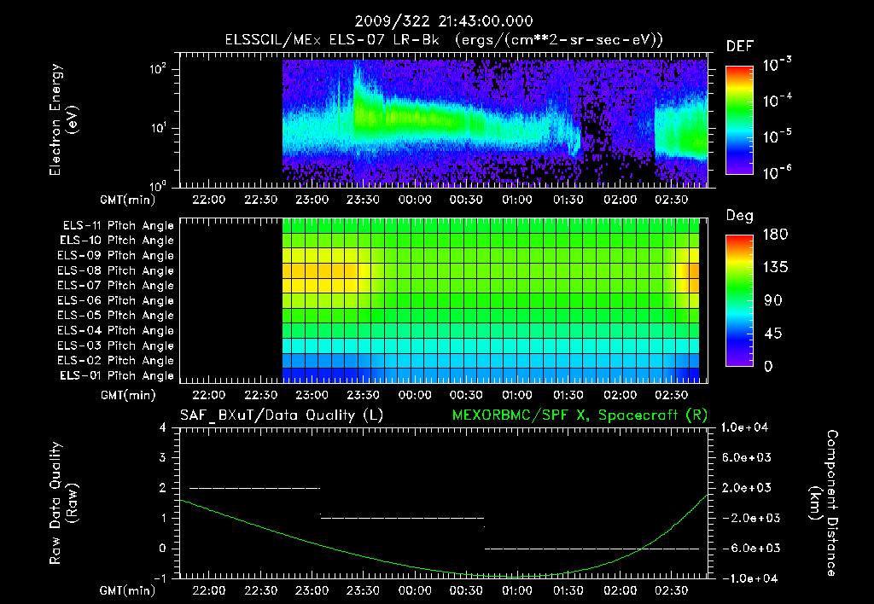This screenshot has width=874, height=604.
Task: Select ELS-09 Pitch Angle row label
Action: (116, 256)
